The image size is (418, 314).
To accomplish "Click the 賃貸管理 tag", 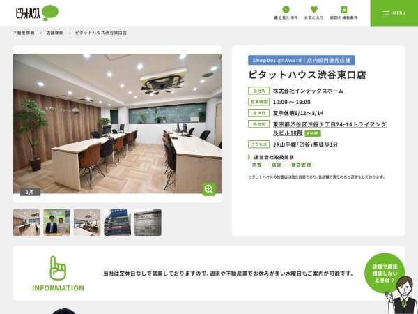I will [301, 165].
